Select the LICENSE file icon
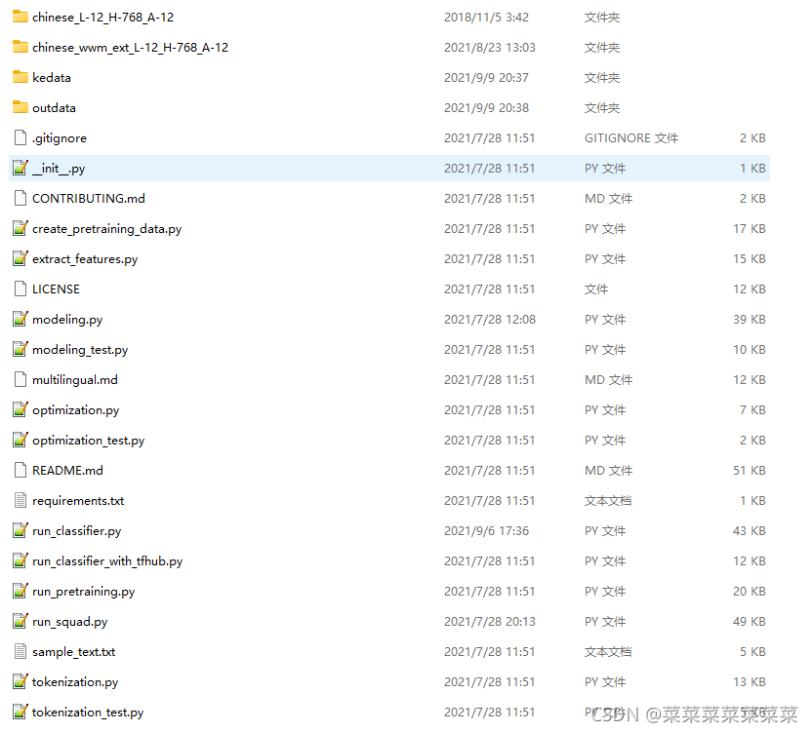 20,289
